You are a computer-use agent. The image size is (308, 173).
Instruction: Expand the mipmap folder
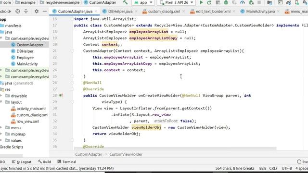[x=1, y=134]
